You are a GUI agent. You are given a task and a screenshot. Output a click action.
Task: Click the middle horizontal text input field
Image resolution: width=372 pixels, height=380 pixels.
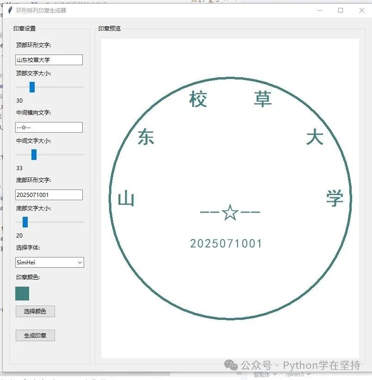(x=49, y=128)
